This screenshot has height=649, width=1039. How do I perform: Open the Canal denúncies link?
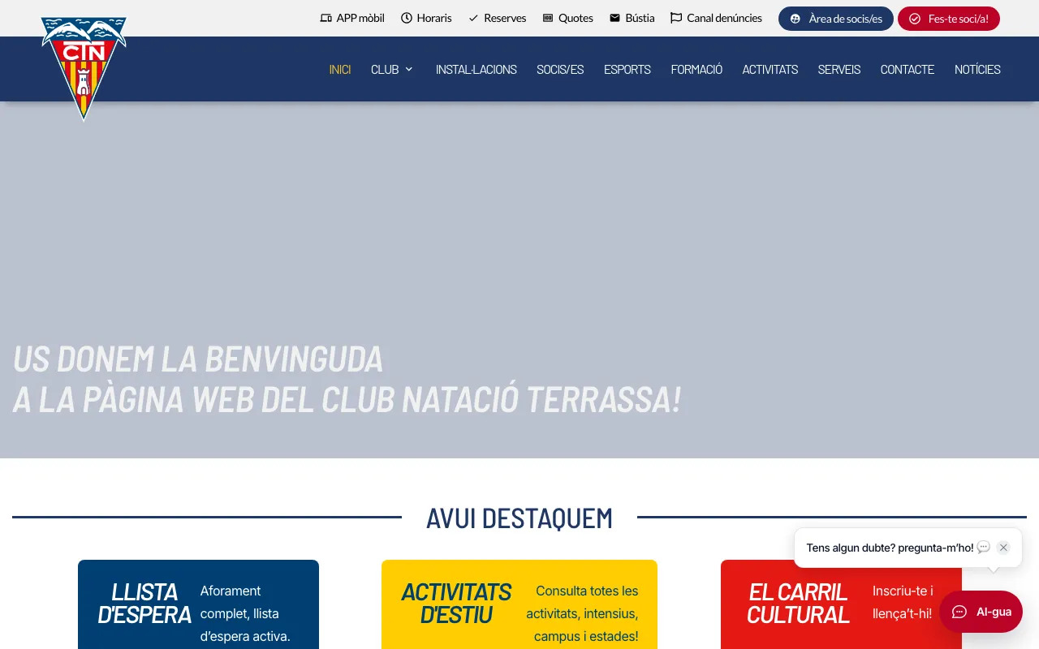[x=716, y=18]
